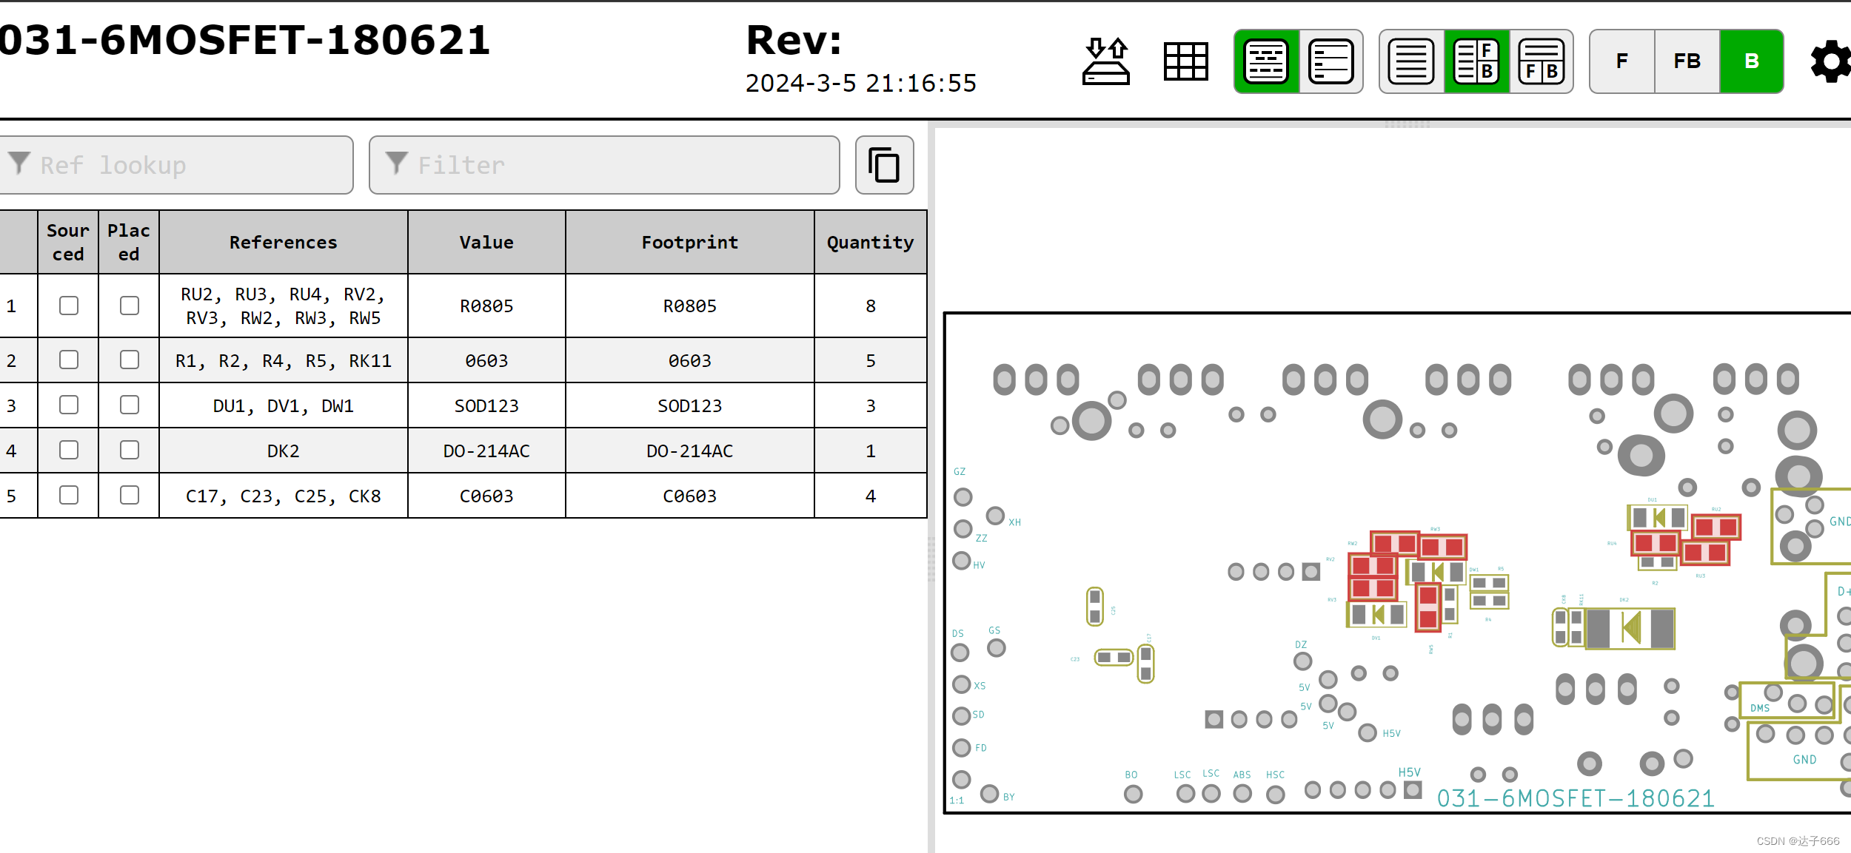Show front and back layers (FB)
The image size is (1851, 853).
tap(1687, 61)
